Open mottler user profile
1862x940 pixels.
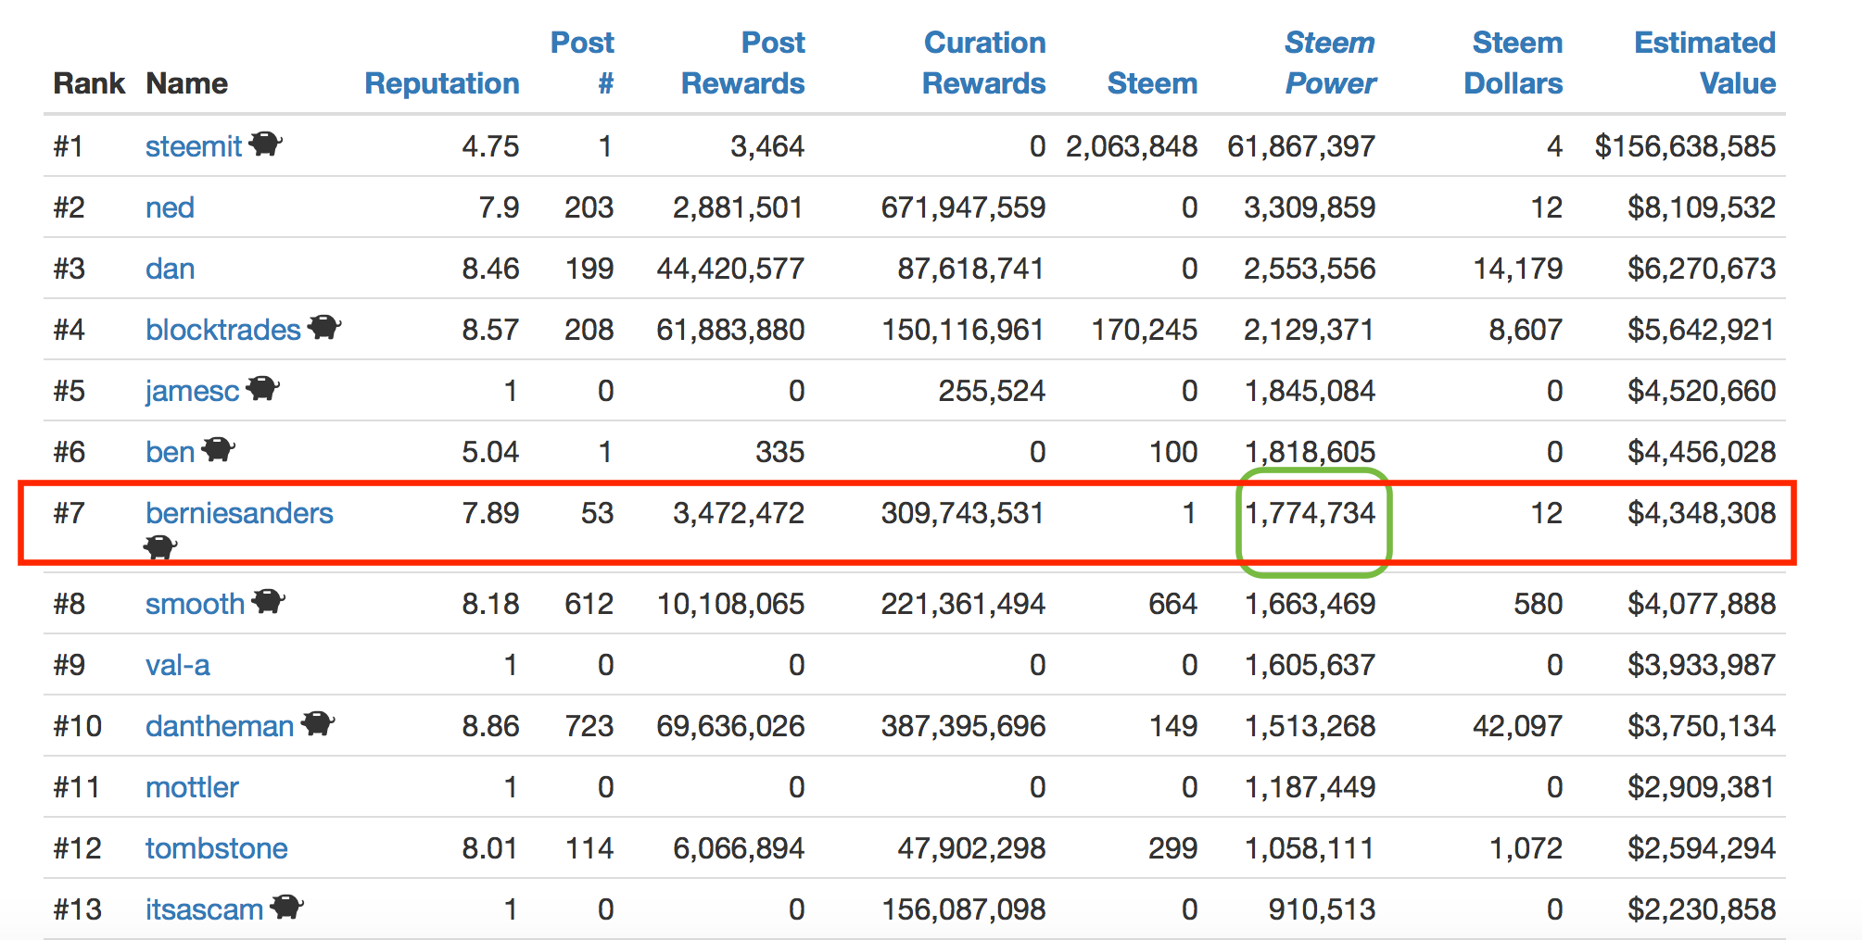(192, 787)
